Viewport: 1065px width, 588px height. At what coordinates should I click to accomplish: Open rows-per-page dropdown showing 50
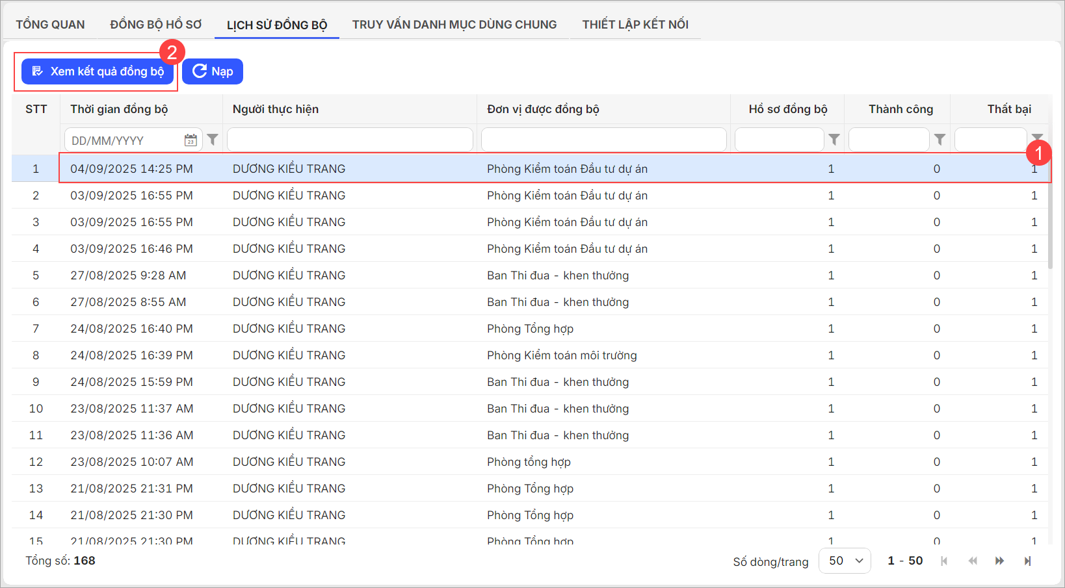(845, 561)
